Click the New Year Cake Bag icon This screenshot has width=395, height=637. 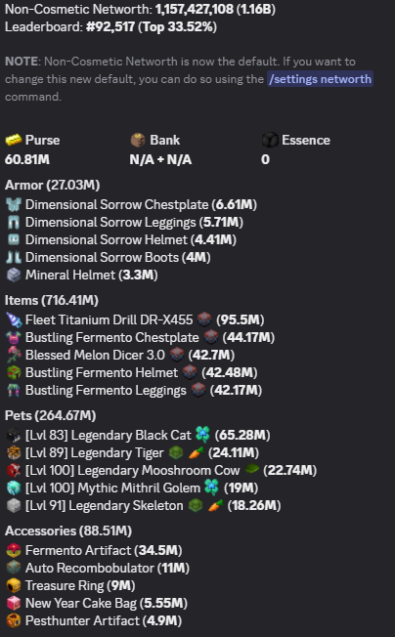[14, 603]
